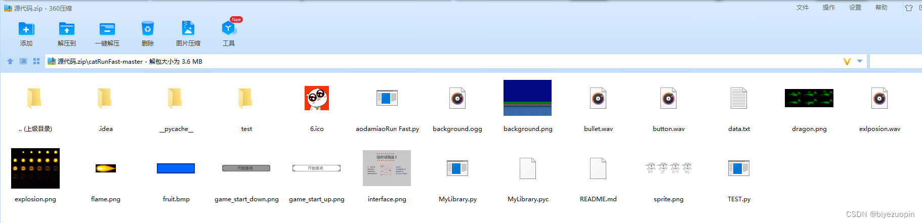The width and height of the screenshot is (922, 223).
Task: Click the orange V icon in the path bar
Action: pos(847,62)
